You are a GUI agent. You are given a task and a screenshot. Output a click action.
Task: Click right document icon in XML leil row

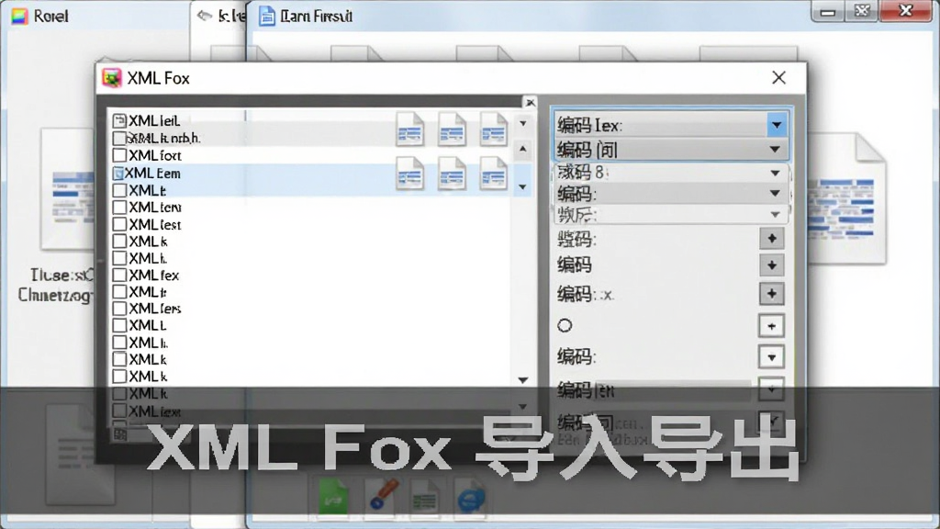tap(493, 129)
